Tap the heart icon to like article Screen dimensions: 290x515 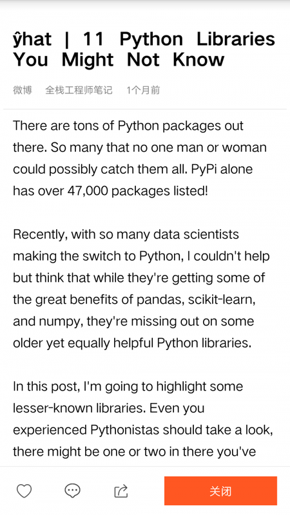24,491
